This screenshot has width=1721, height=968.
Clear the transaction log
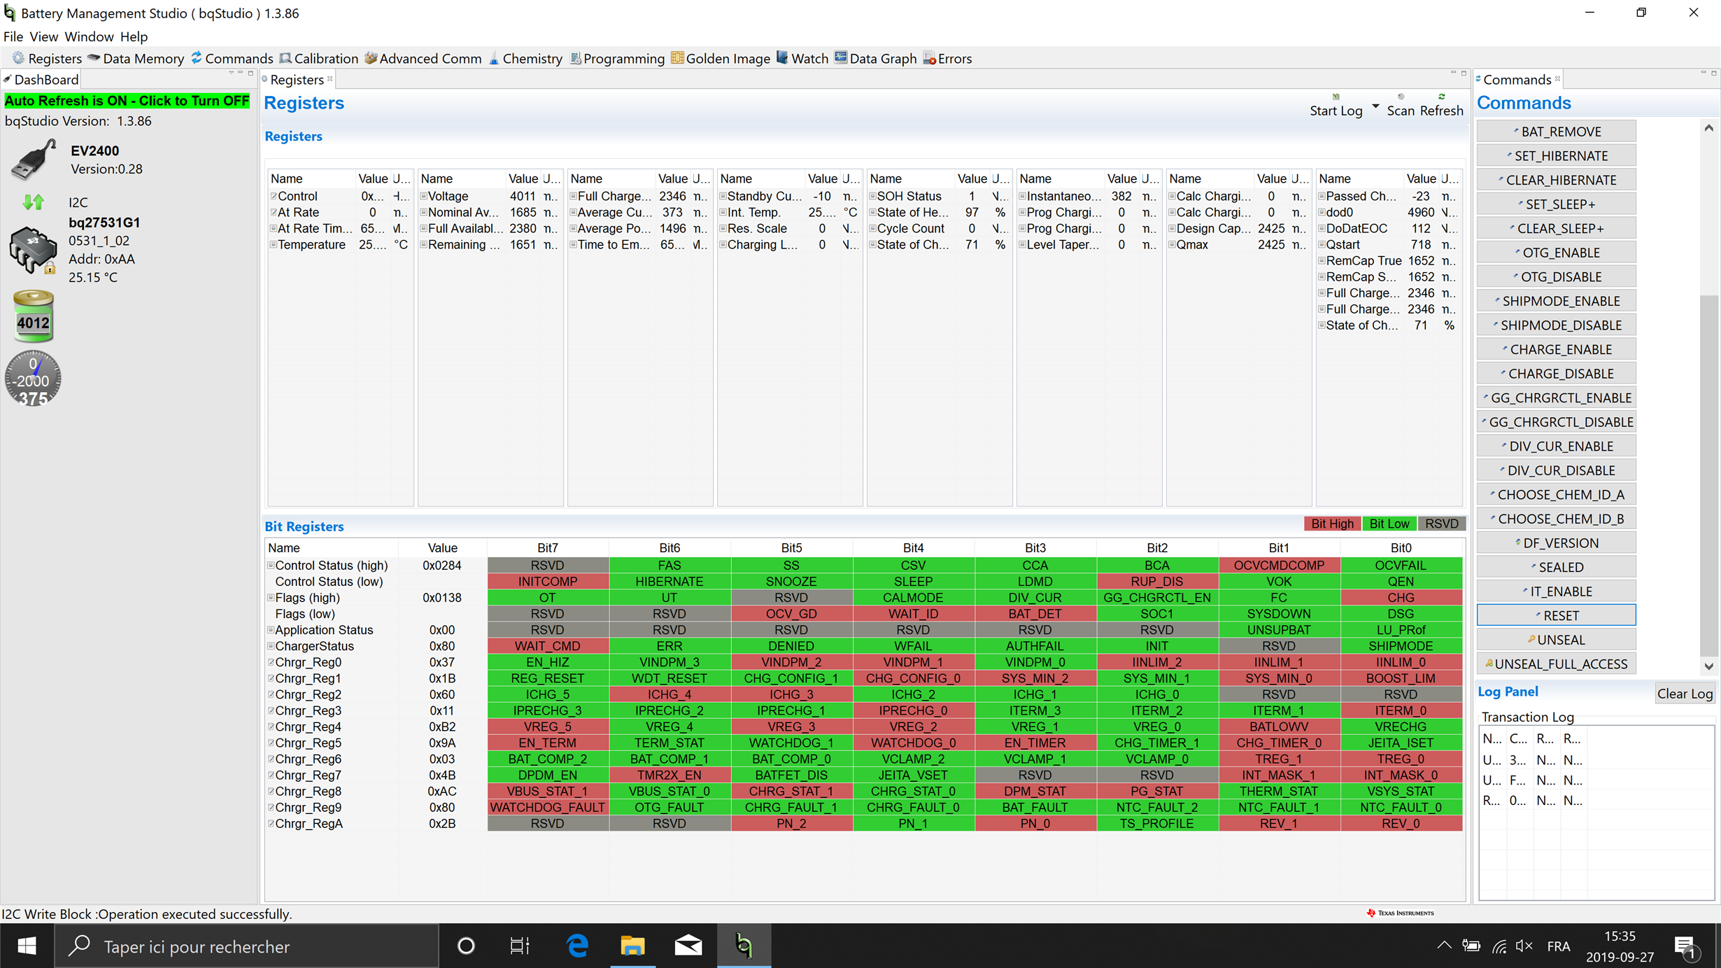click(x=1685, y=694)
